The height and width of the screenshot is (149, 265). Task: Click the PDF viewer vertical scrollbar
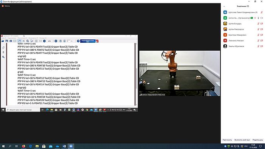click(x=136, y=74)
